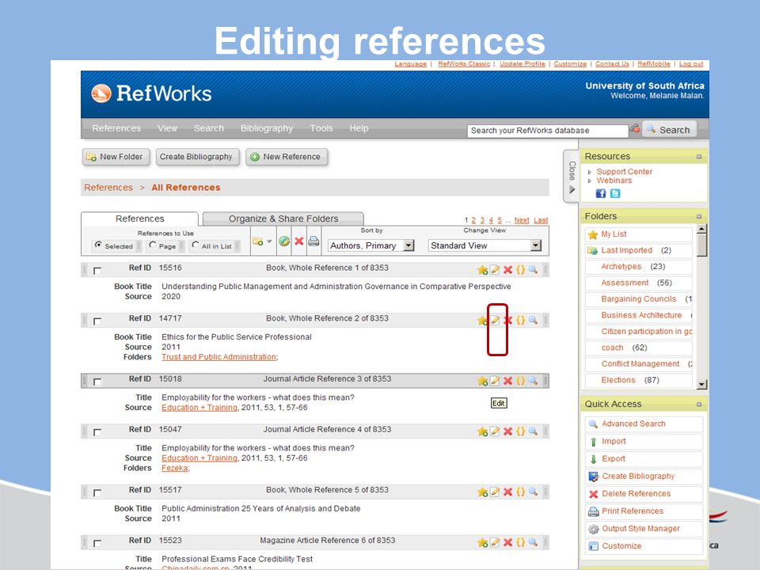Select the checkbox for Ref ID 15517
The width and height of the screenshot is (760, 570).
coord(97,492)
